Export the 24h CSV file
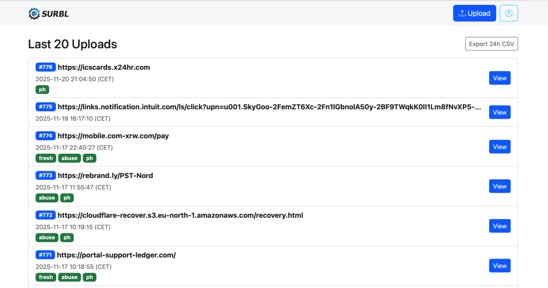The height and width of the screenshot is (288, 548). 491,44
